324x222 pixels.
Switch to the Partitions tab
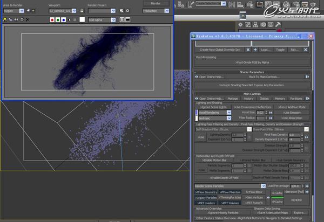click(x=296, y=99)
